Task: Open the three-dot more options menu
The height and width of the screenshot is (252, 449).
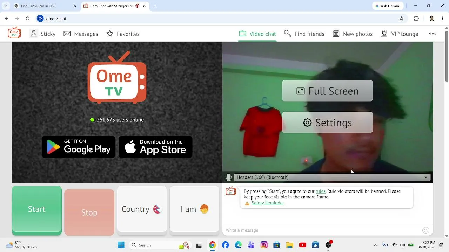Action: coord(433,34)
